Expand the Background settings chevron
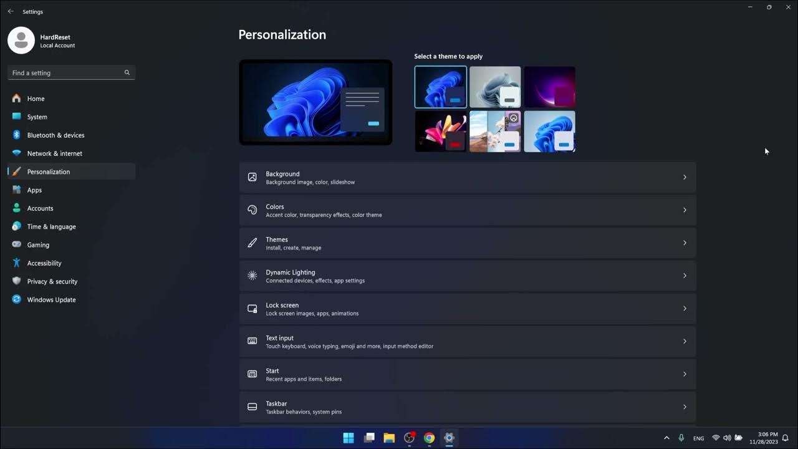The height and width of the screenshot is (449, 798). 685,177
